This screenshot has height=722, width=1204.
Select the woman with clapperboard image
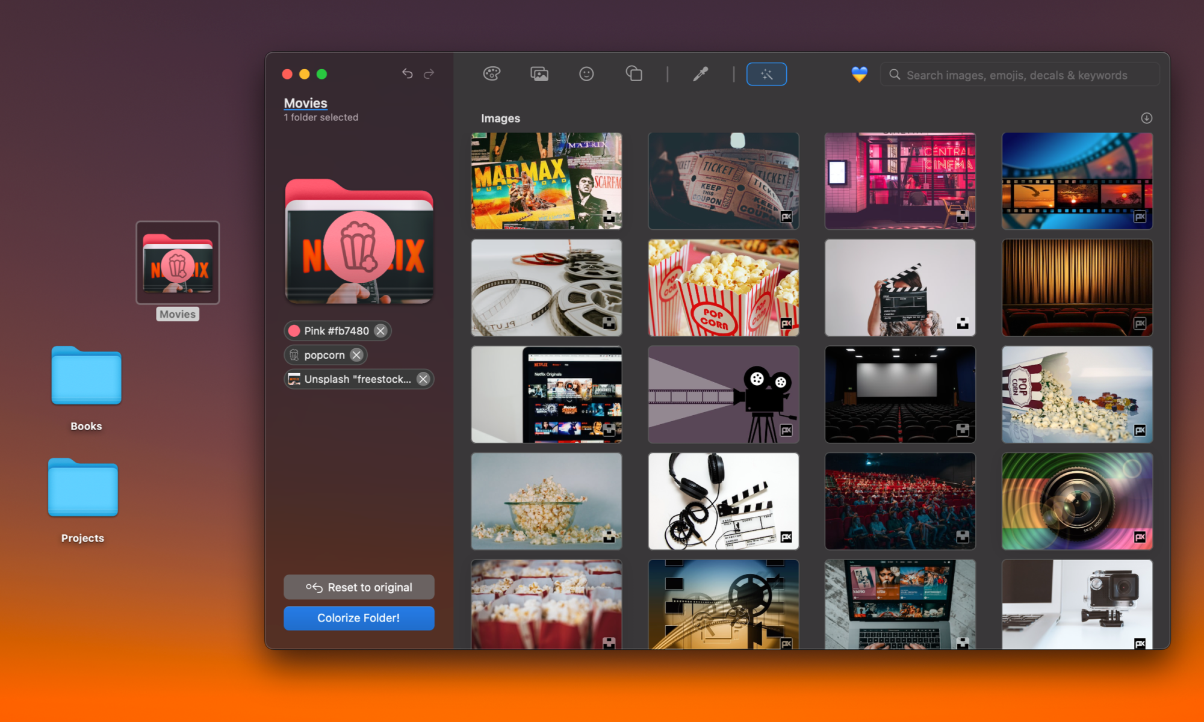pyautogui.click(x=900, y=288)
